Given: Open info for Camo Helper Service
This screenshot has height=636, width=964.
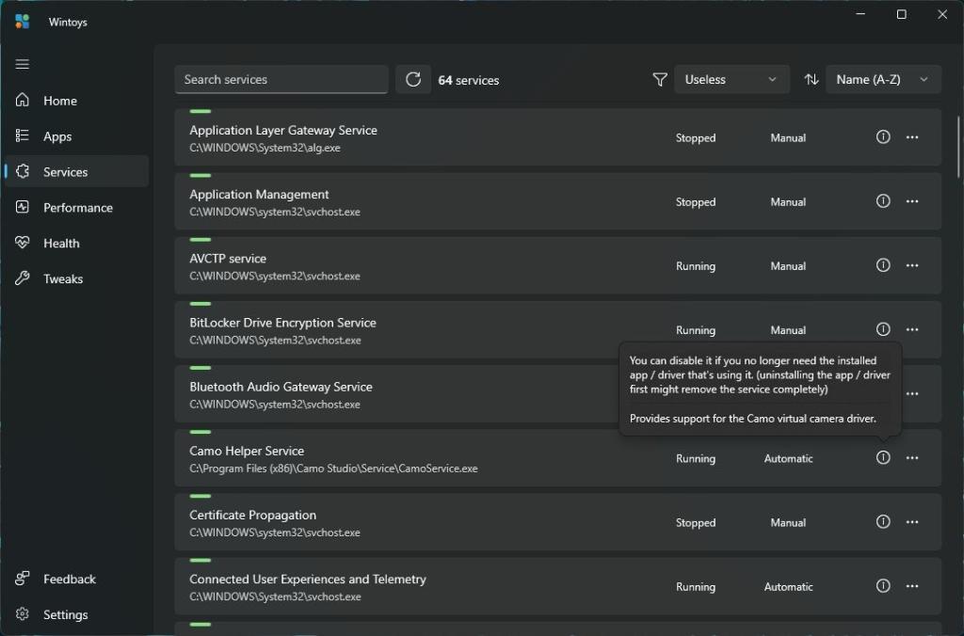Looking at the screenshot, I should (x=882, y=457).
